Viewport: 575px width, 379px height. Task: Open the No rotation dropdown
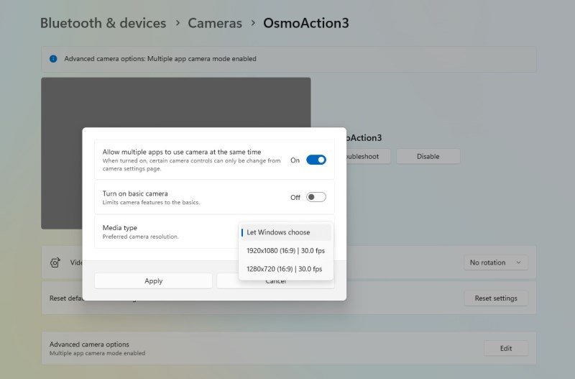tap(495, 262)
